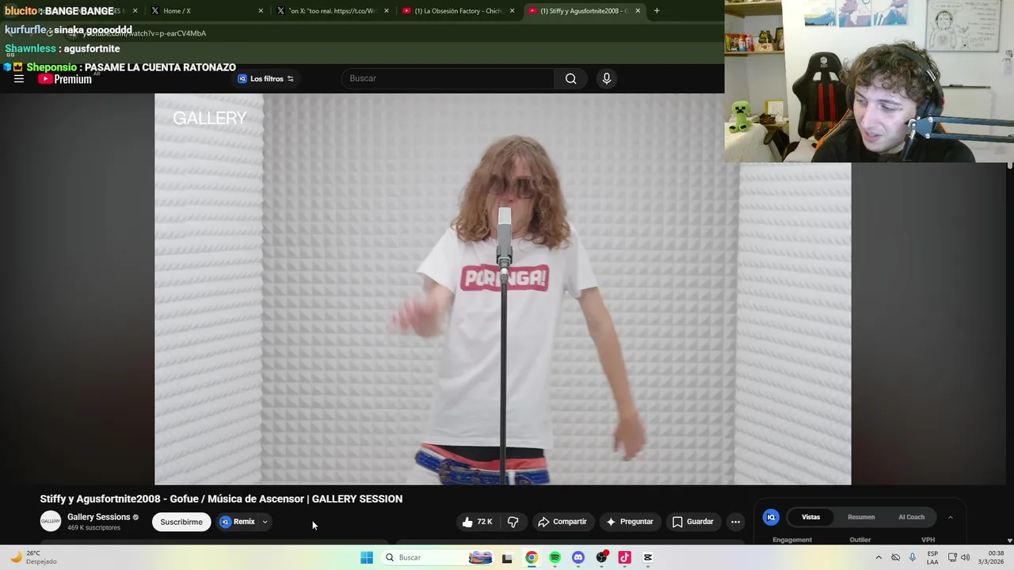Click the YouTube search field Buscar
This screenshot has width=1014, height=570.
pyautogui.click(x=448, y=78)
